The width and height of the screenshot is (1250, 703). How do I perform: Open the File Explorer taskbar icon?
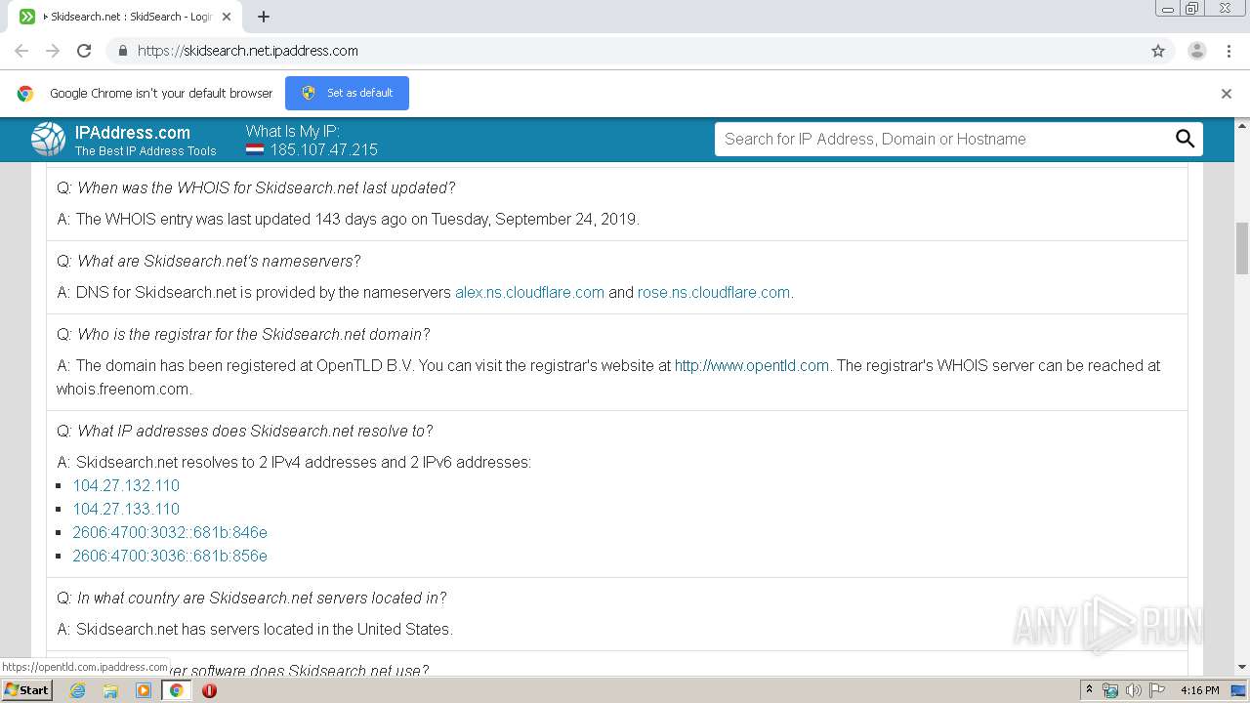[110, 690]
